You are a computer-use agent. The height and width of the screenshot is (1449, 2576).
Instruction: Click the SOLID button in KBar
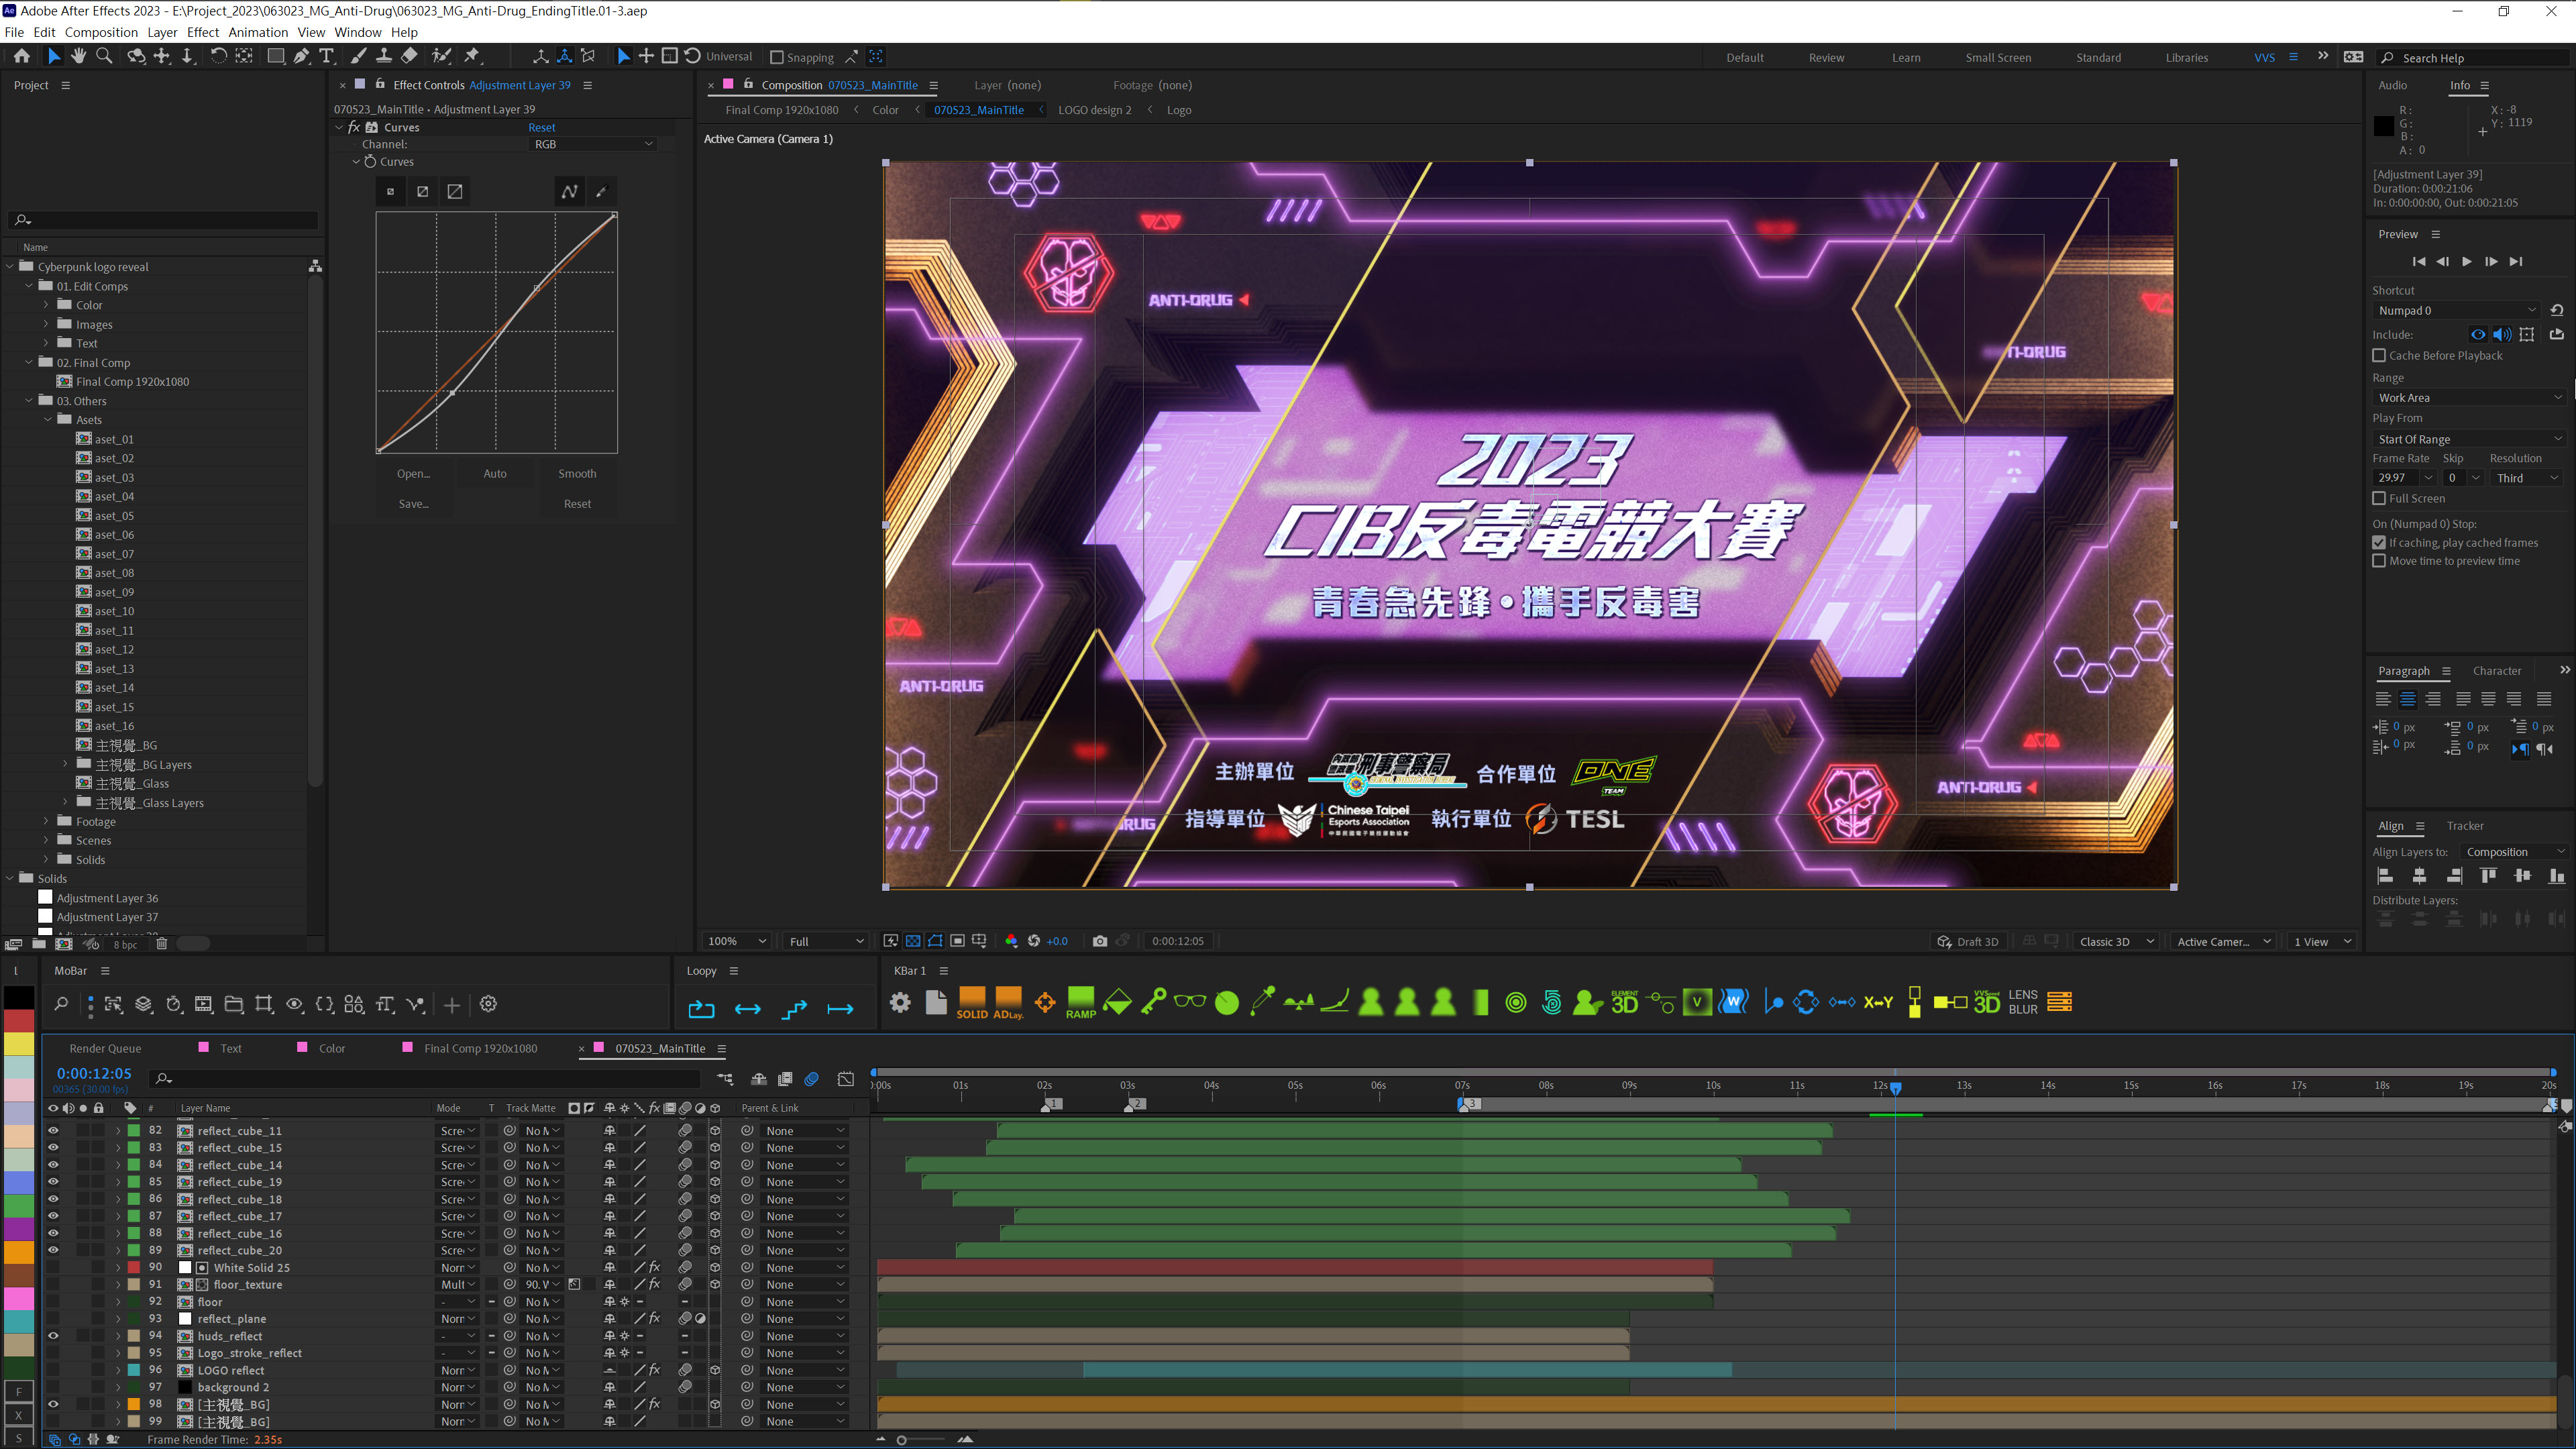971,1003
